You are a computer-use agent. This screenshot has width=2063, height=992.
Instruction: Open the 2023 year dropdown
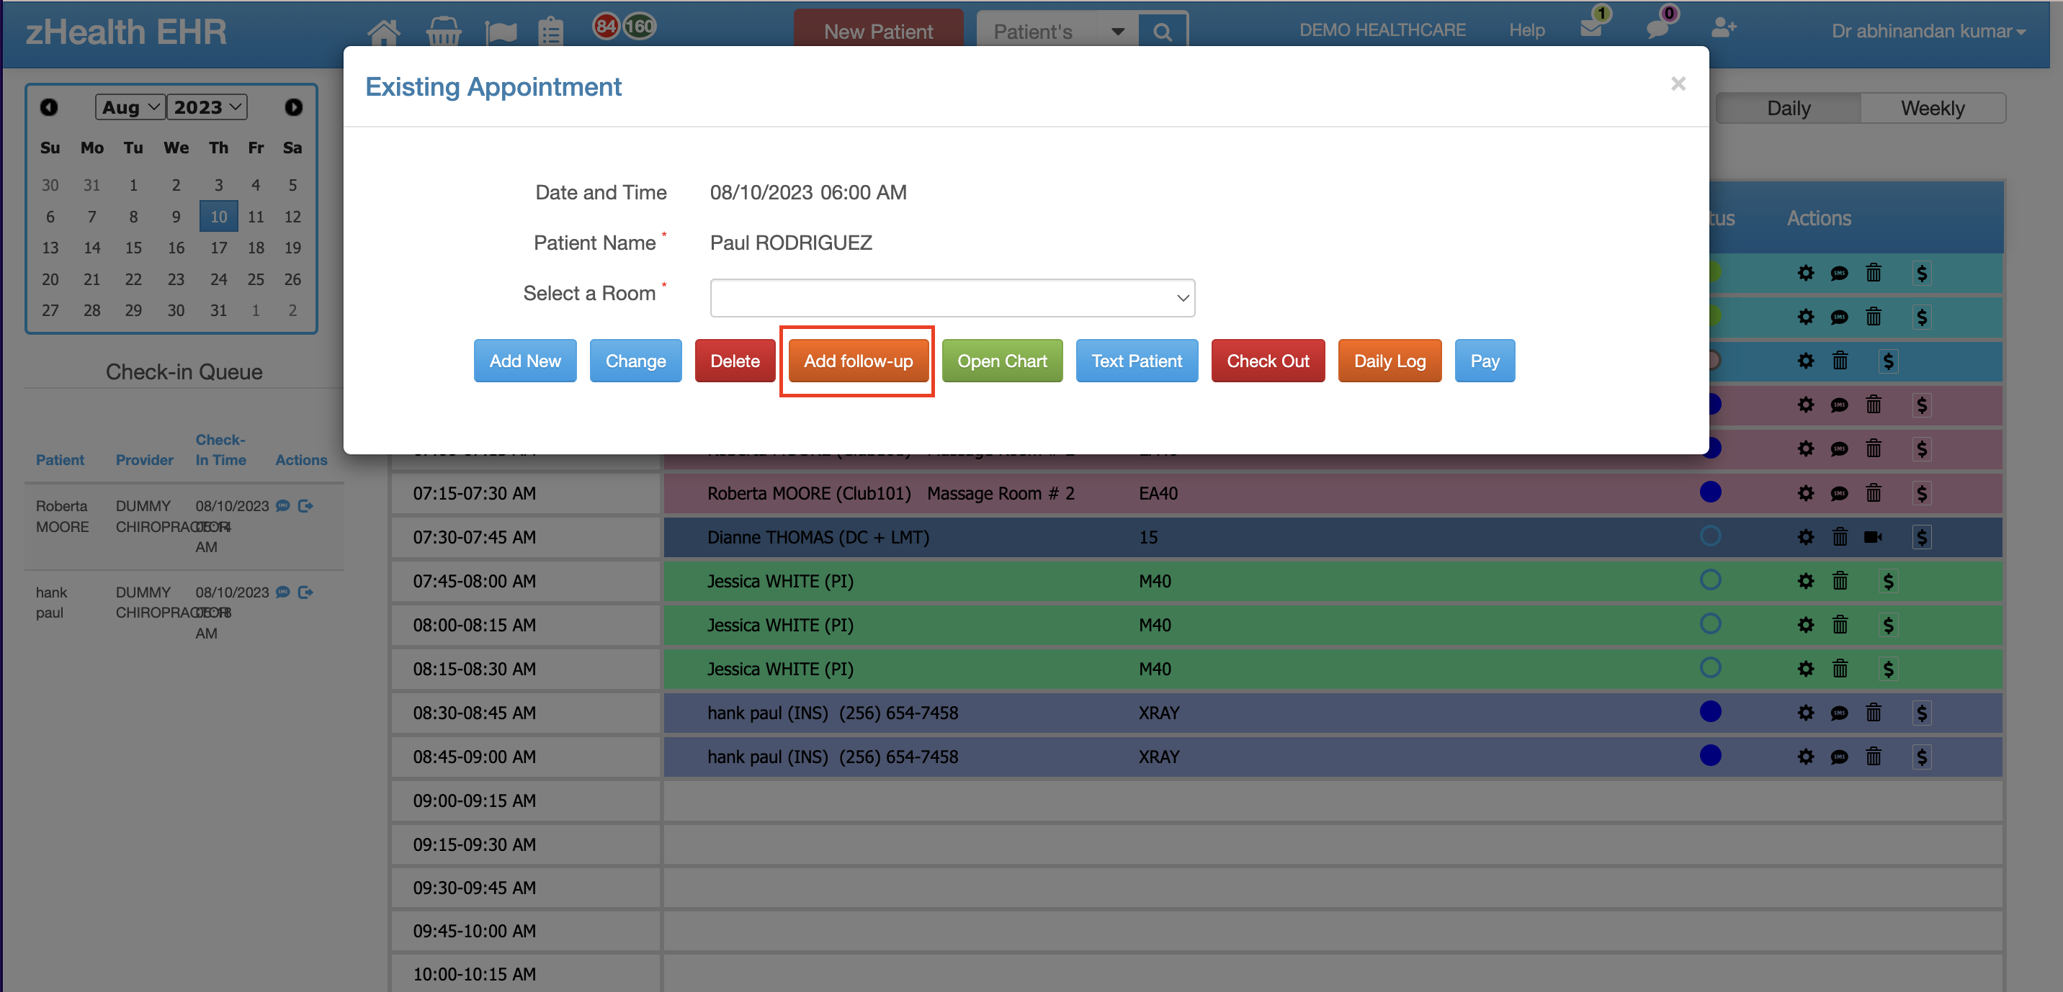point(207,107)
